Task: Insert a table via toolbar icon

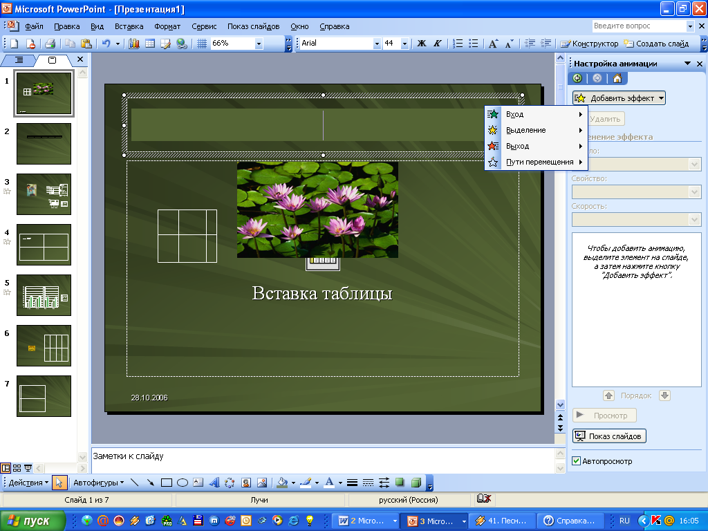Action: [149, 44]
